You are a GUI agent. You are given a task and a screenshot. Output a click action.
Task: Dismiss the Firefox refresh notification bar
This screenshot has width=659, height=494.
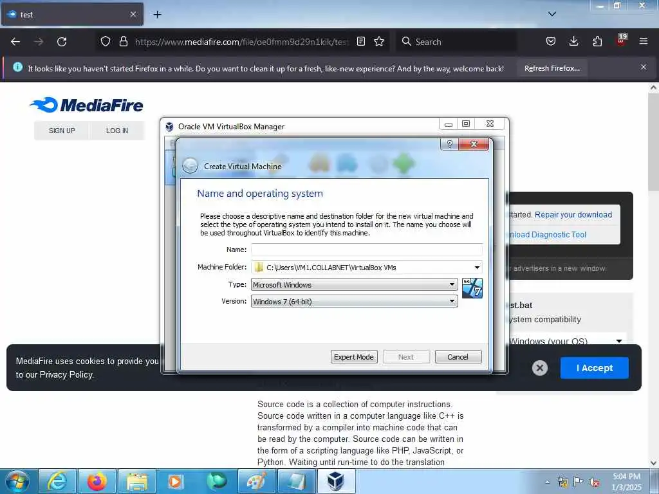(x=644, y=67)
